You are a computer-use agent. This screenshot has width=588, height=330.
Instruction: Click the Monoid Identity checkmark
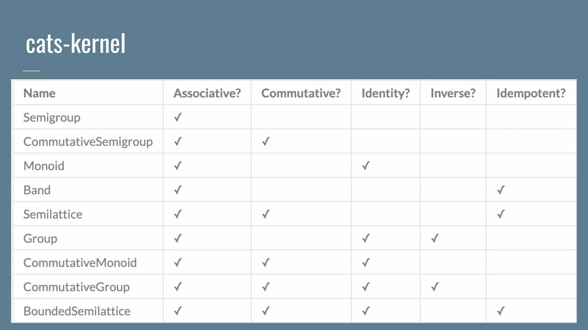click(366, 166)
